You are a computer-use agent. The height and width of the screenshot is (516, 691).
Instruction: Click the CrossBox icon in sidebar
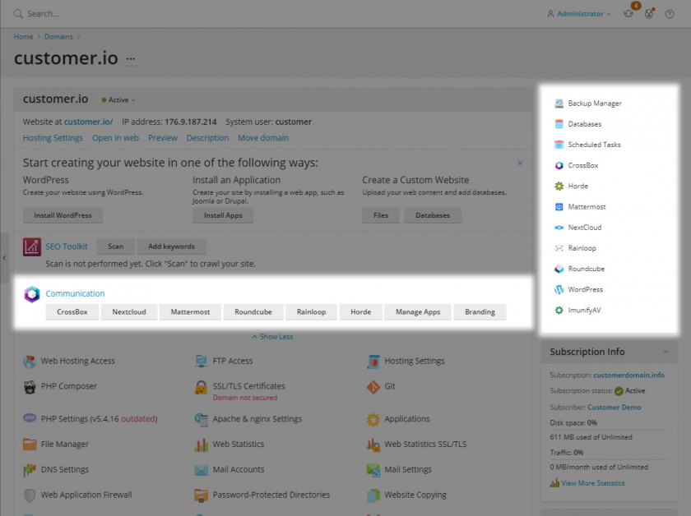tap(559, 165)
